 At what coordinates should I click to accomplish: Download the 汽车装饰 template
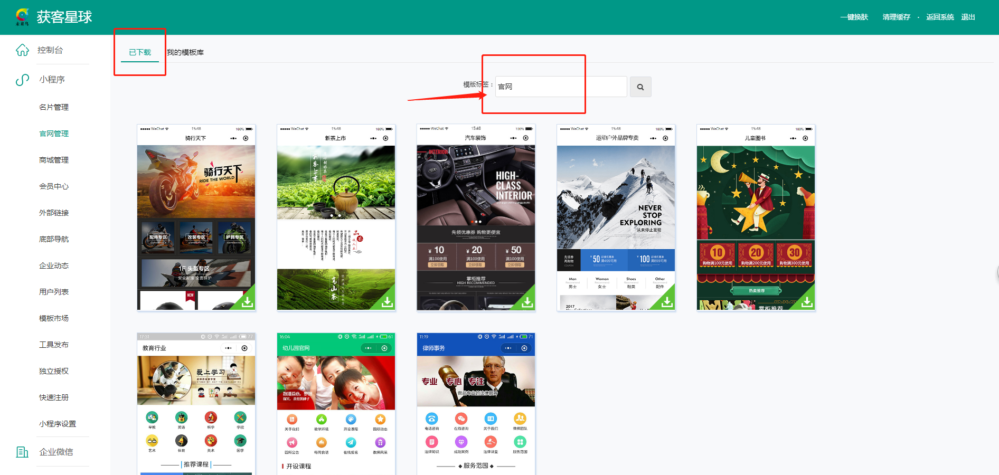tap(527, 302)
